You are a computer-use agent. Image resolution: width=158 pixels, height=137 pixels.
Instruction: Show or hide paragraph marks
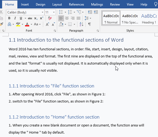click(x=89, y=24)
